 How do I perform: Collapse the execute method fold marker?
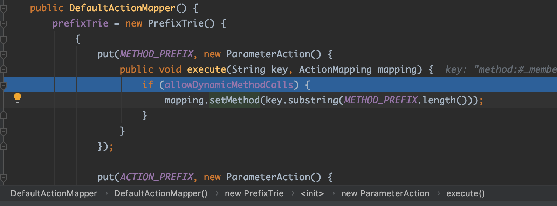pyautogui.click(x=4, y=69)
